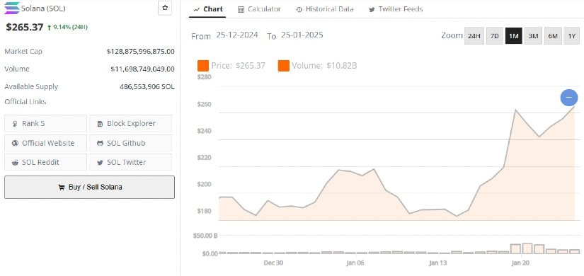Click the Solana logo icon
The image size is (584, 276).
pos(12,8)
